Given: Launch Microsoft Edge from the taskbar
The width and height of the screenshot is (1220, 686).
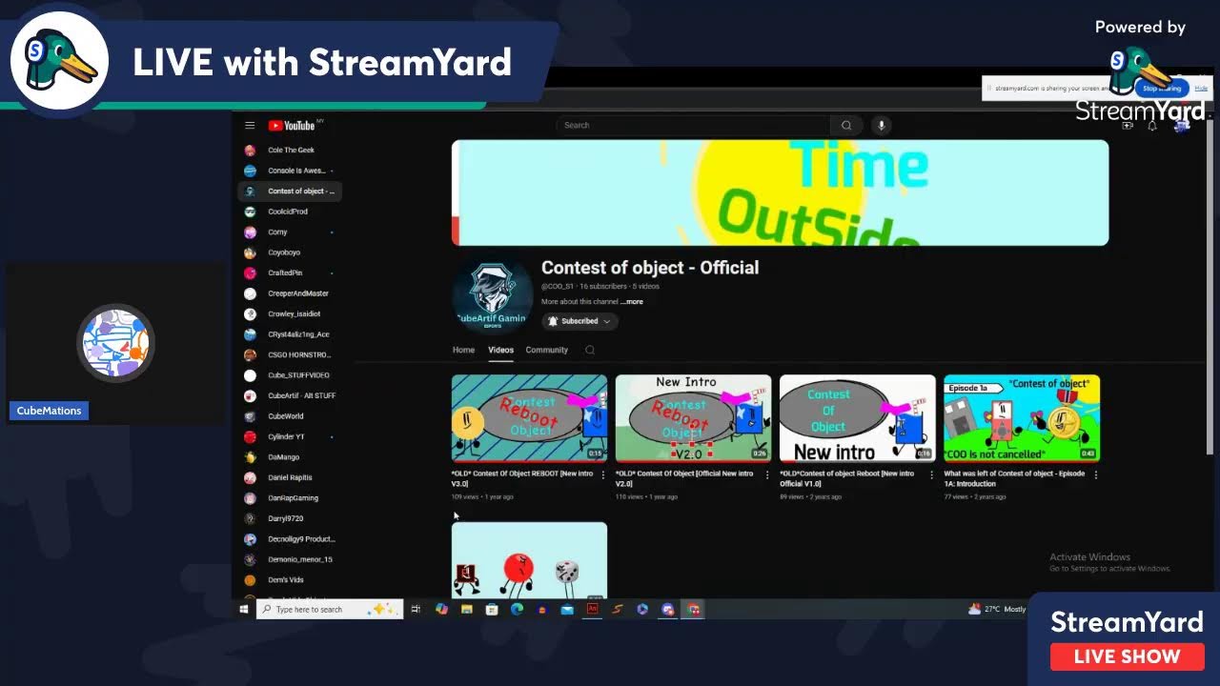Looking at the screenshot, I should pos(517,610).
